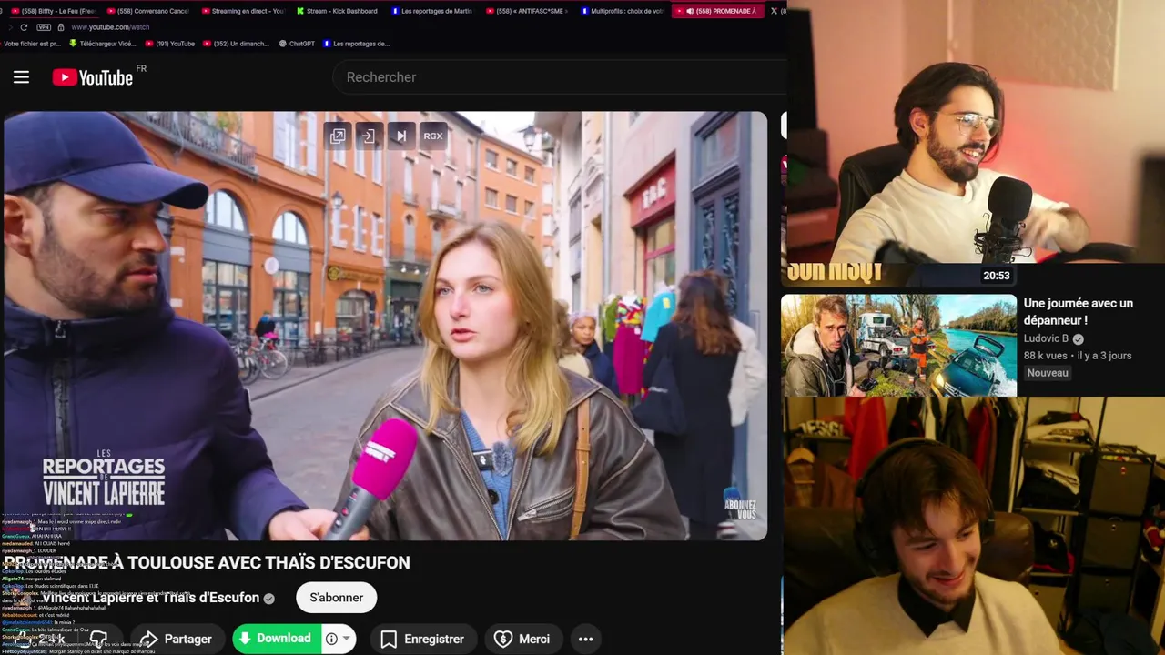Click the video title PROMENADE À TOULOUSE

207,562
